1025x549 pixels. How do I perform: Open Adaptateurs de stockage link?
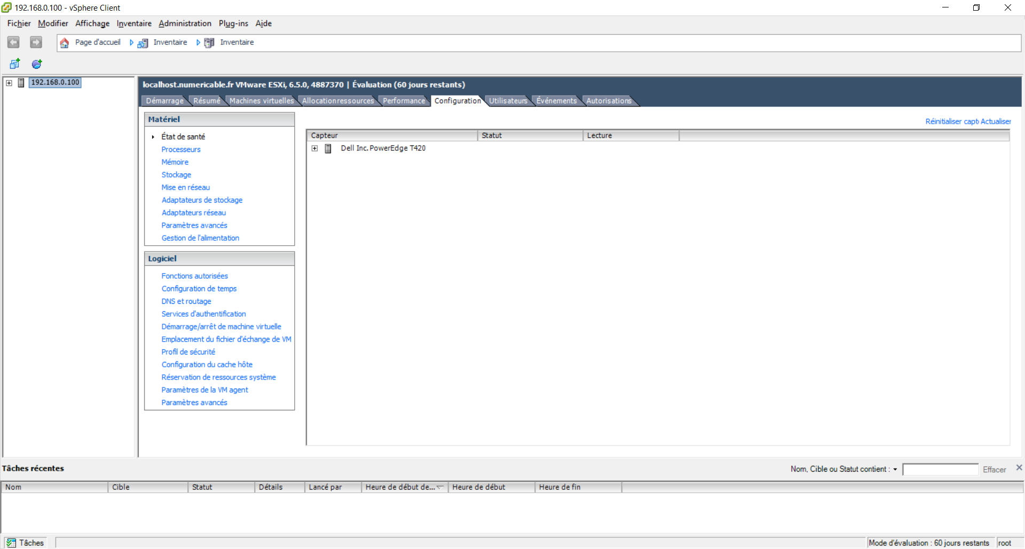202,200
